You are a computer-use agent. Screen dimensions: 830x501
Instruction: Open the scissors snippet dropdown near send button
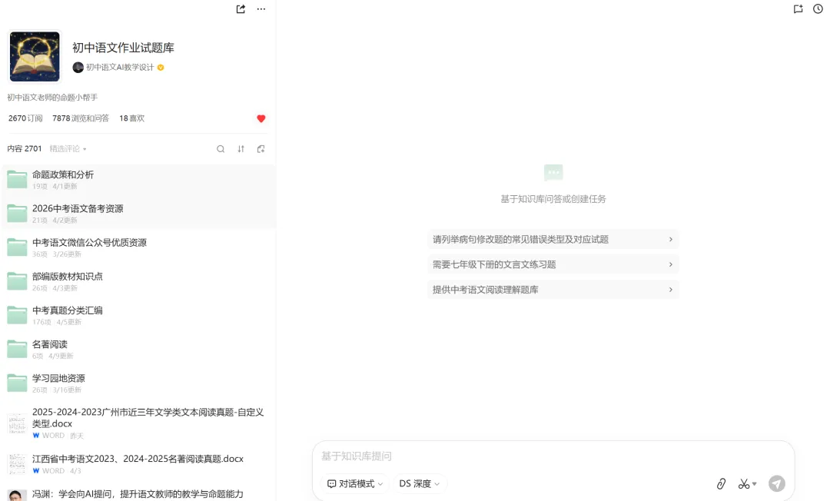746,483
